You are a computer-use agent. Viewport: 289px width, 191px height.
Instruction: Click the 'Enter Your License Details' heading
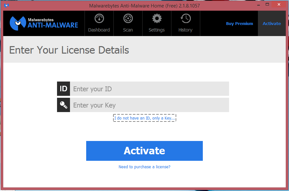point(69,50)
